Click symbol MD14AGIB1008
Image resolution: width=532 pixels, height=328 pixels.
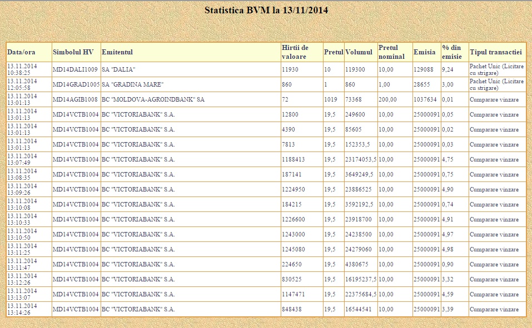pyautogui.click(x=75, y=99)
